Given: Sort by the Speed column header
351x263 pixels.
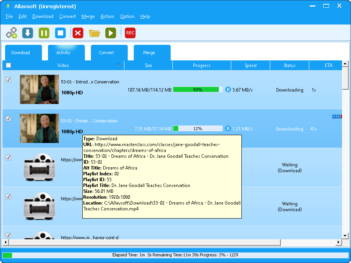Looking at the screenshot, I should click(x=250, y=65).
